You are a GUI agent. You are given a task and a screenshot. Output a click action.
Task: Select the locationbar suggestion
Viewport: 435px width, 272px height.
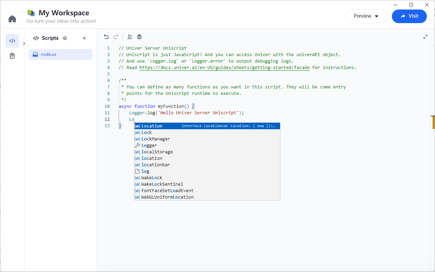coord(207,165)
